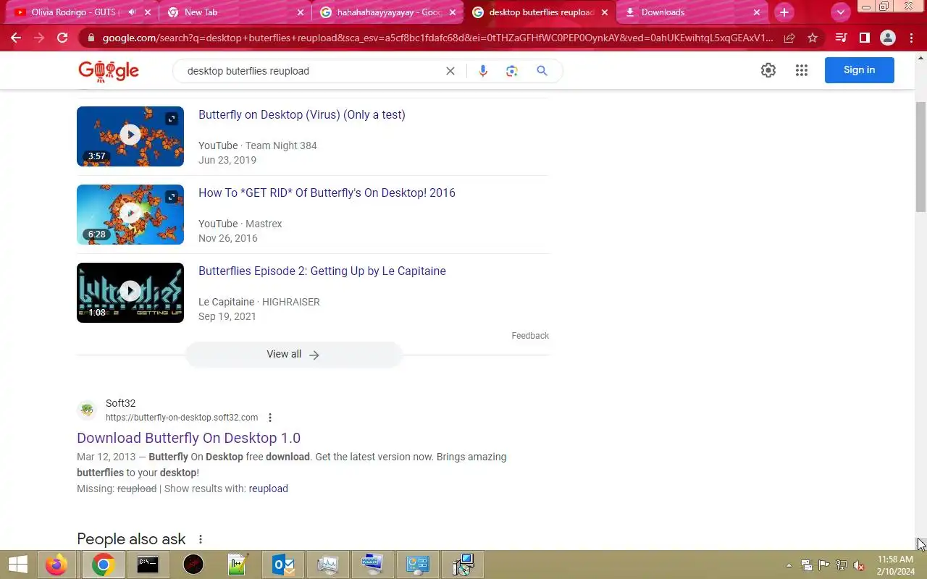Show results including reupload
927x579 pixels.
[x=269, y=489]
